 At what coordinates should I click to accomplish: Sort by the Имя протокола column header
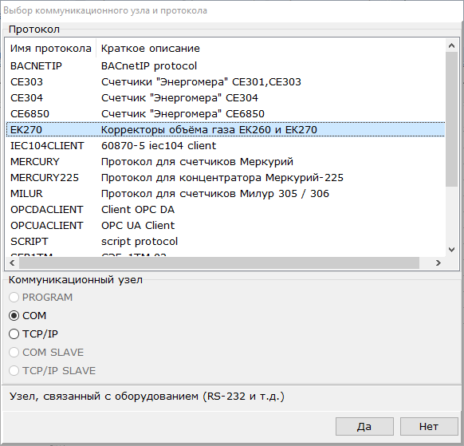coord(51,49)
